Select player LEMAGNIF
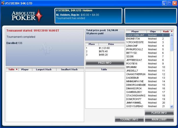Viewport: 178px width, 128px height. [x=148, y=46]
